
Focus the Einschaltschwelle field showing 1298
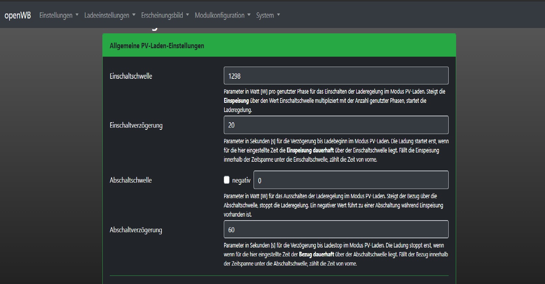click(x=336, y=76)
